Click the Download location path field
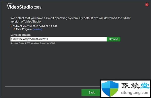 click(59, 39)
